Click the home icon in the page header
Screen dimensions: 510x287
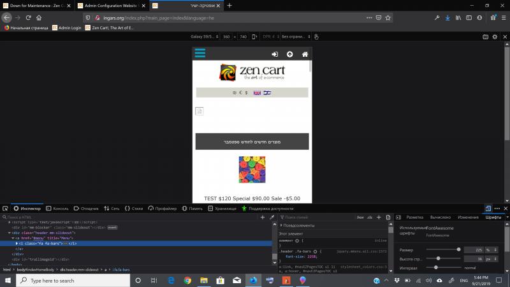tap(305, 54)
